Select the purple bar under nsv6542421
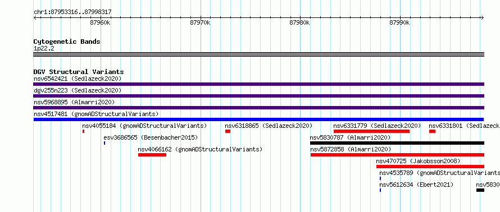This screenshot has width=500, height=212. (259, 84)
